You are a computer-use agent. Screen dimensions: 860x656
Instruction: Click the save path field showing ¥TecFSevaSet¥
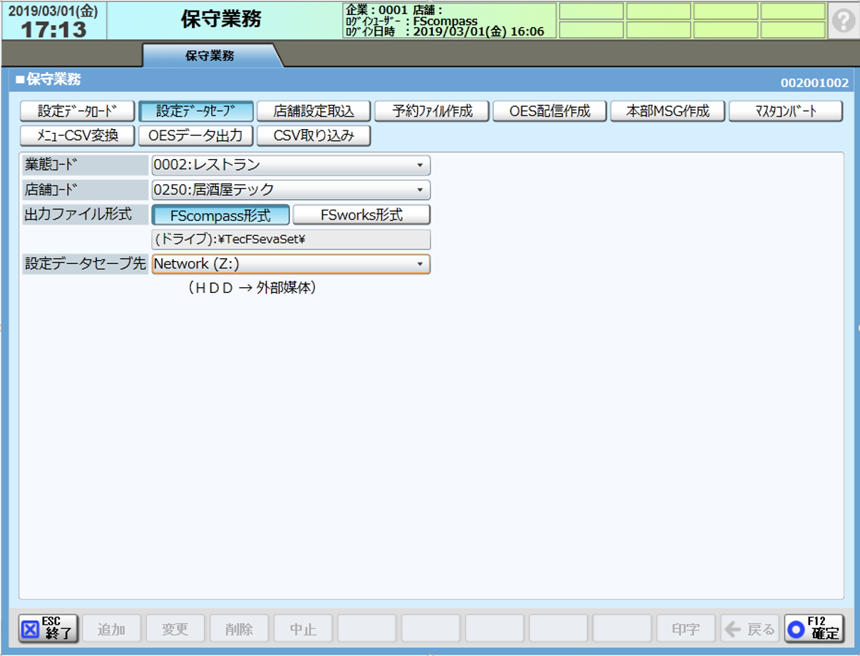click(291, 240)
